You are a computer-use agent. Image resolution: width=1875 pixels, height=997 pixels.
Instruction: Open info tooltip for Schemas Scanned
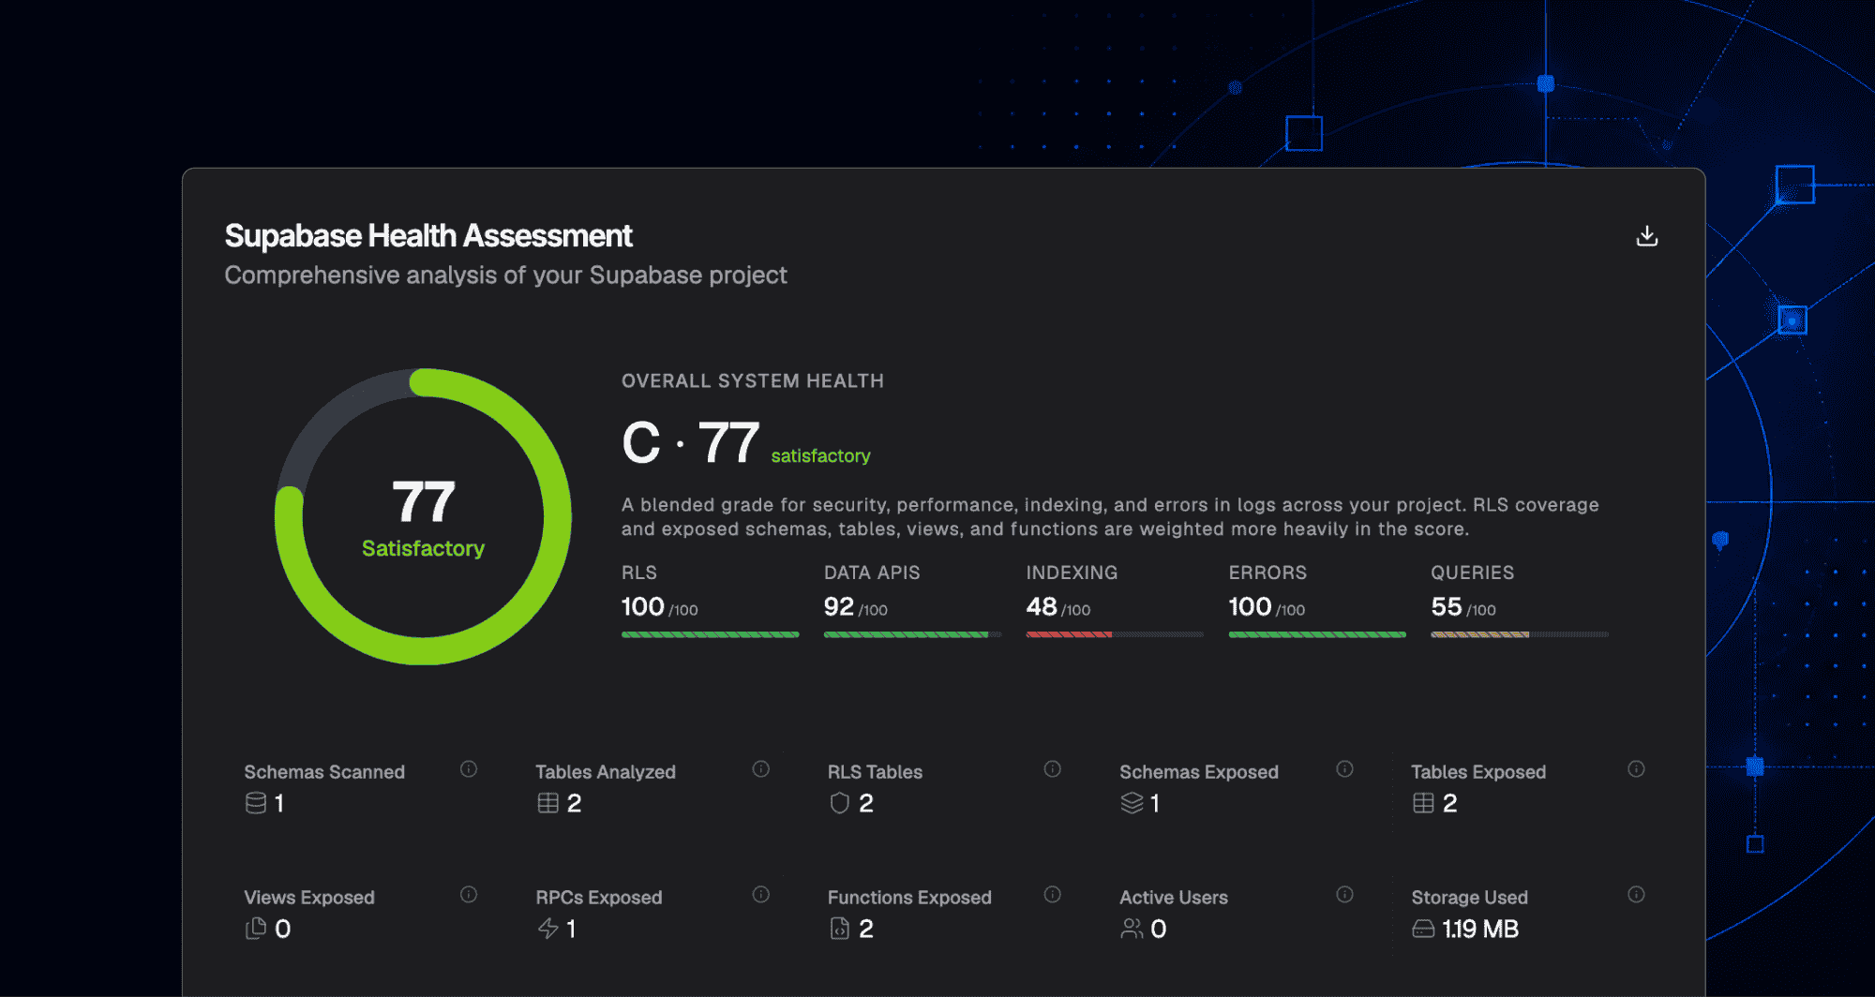coord(469,769)
